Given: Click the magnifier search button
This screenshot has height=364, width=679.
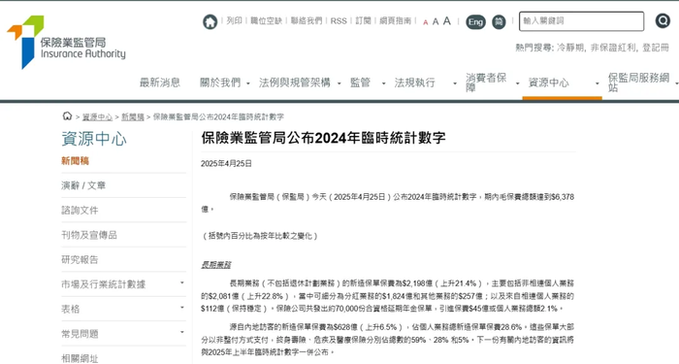Looking at the screenshot, I should (663, 20).
